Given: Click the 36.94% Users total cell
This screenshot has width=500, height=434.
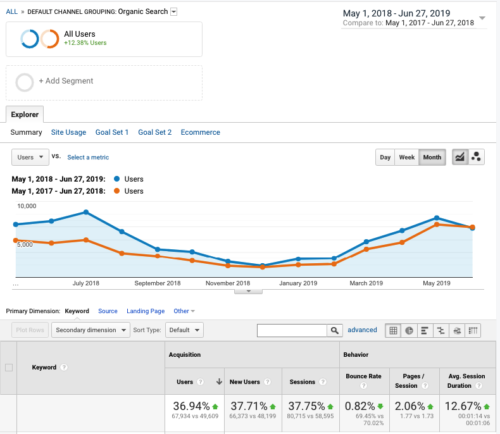Looking at the screenshot, I should 194,413.
